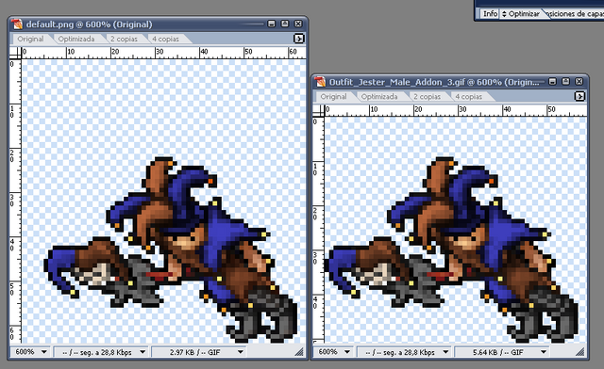The height and width of the screenshot is (369, 604).
Task: Click the ImageReady document icon of default.png
Action: click(17, 24)
